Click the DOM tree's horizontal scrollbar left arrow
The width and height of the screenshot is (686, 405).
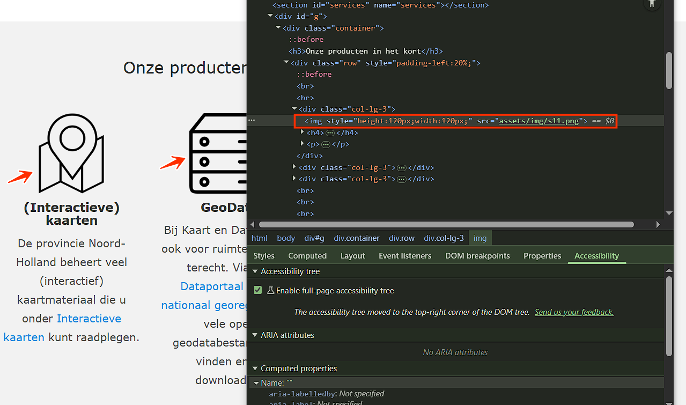tap(252, 225)
